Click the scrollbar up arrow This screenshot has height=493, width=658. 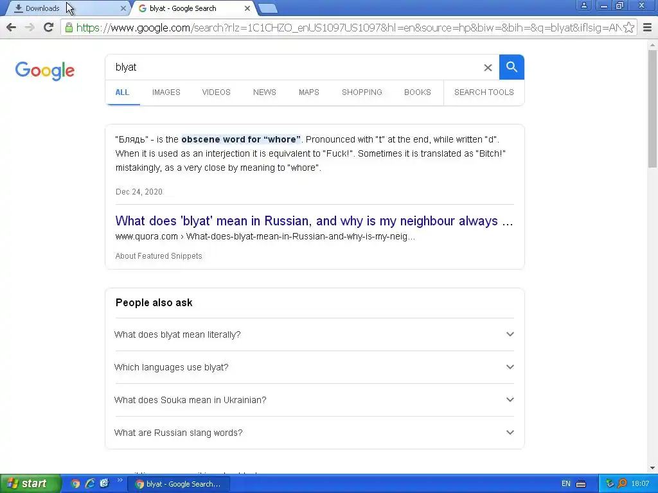pos(652,44)
